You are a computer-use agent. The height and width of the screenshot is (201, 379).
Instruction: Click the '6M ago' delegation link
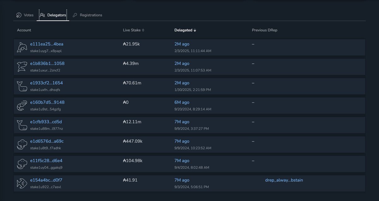click(x=182, y=103)
